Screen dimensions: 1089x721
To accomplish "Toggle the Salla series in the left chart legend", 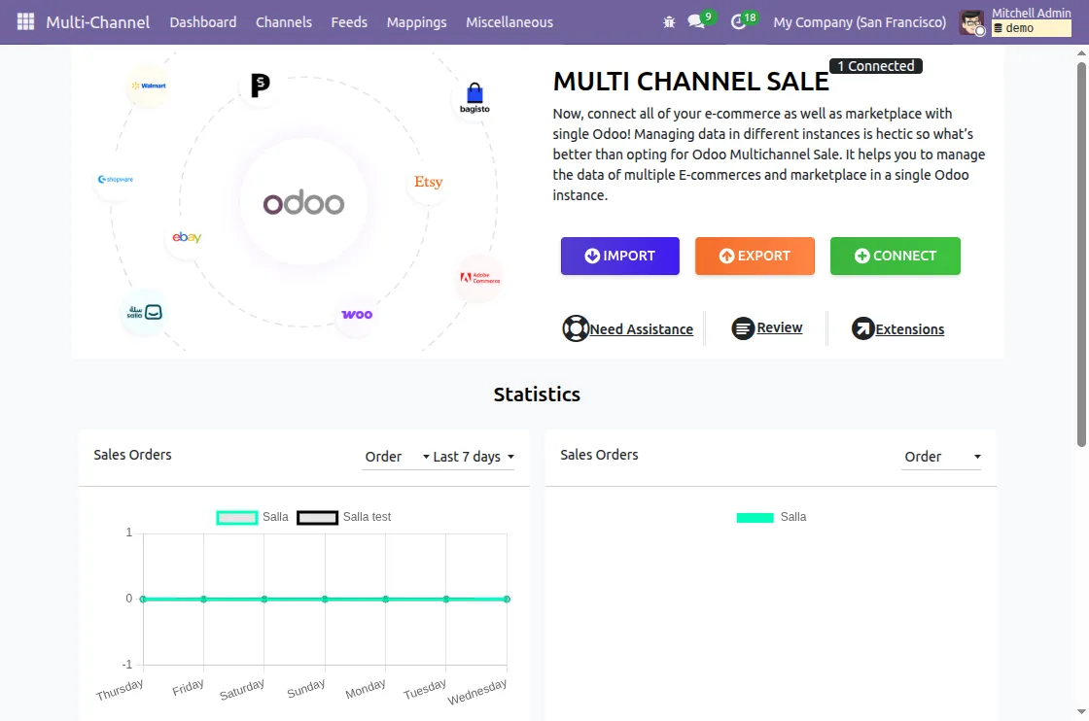I will (x=275, y=516).
